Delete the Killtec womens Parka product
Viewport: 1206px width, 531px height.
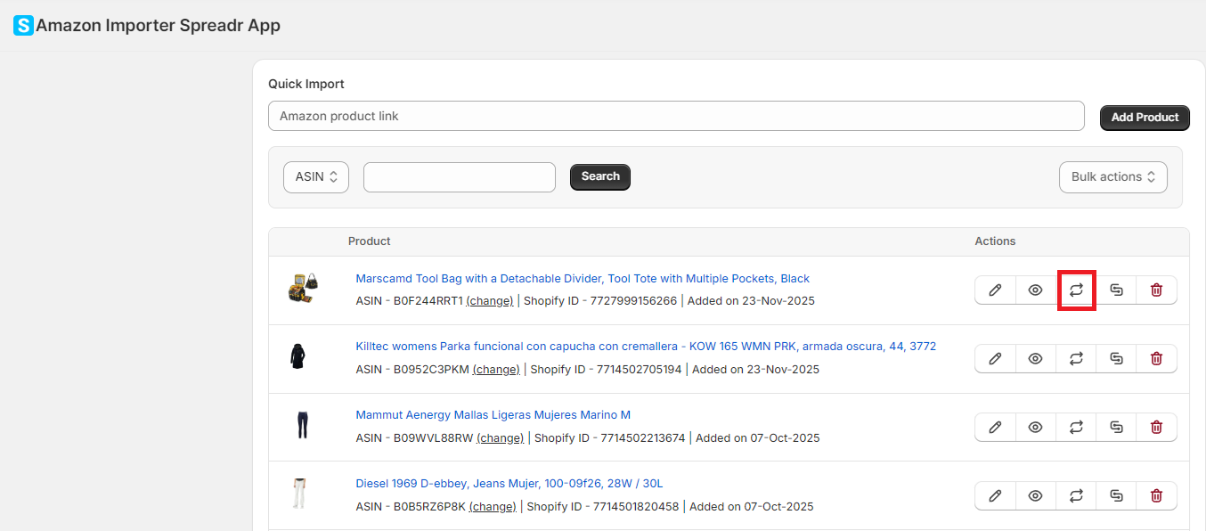click(x=1156, y=358)
